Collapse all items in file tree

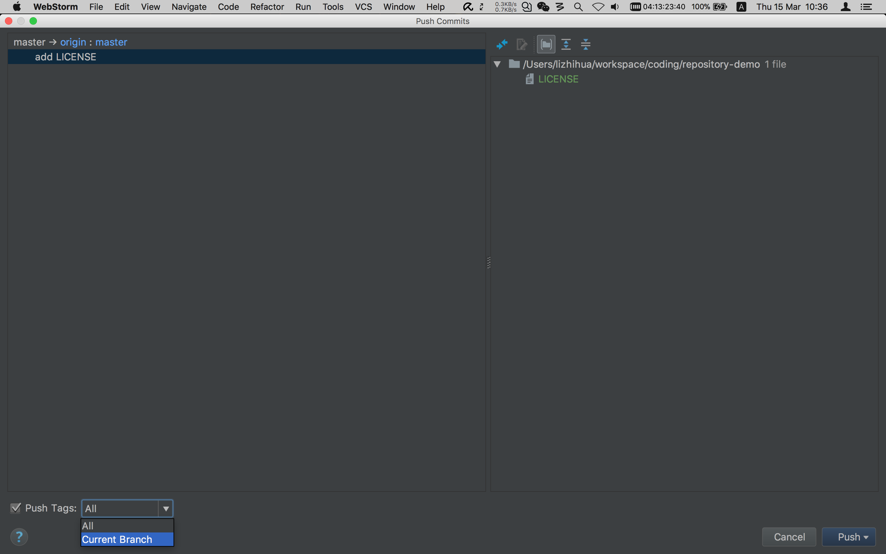(585, 44)
